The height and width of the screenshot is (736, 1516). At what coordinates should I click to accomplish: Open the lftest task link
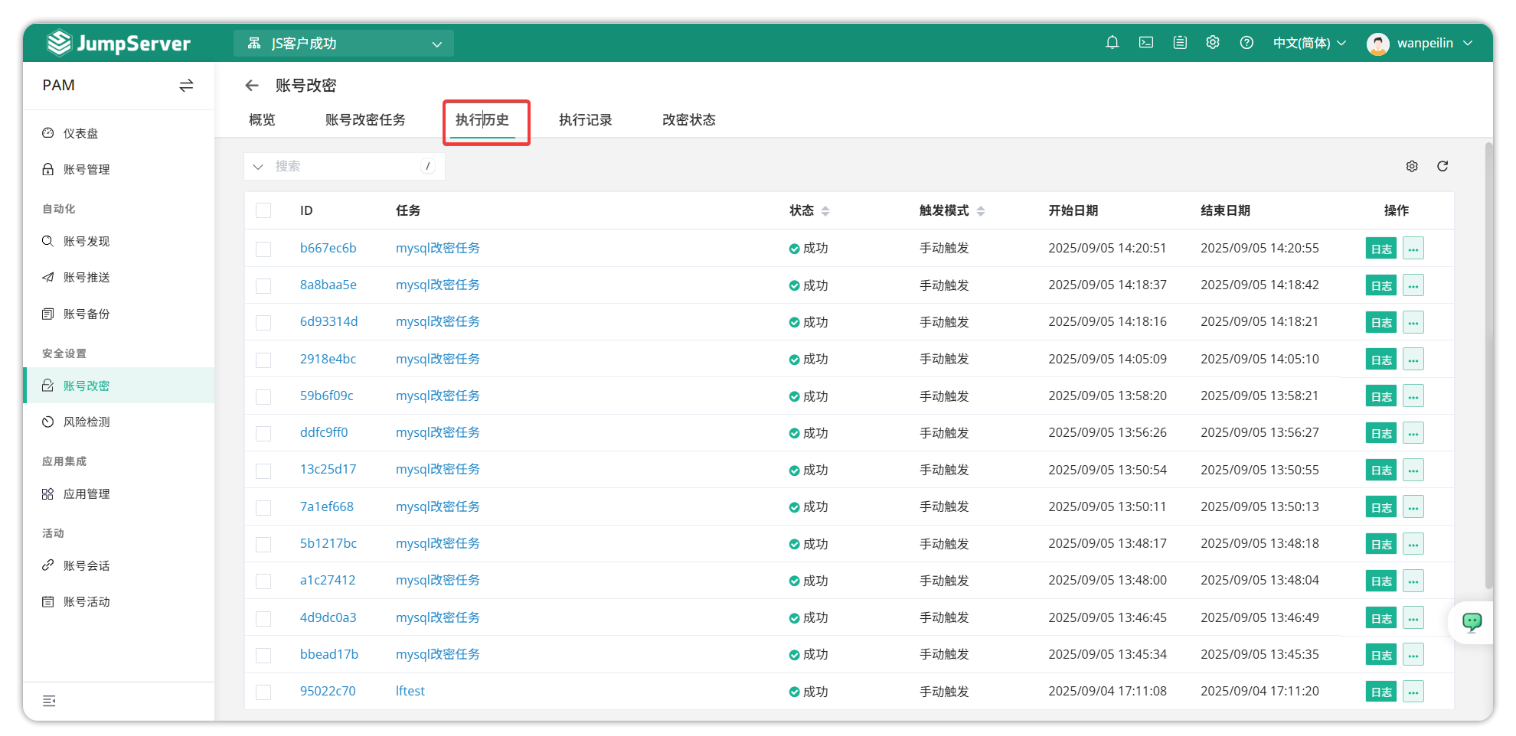(410, 691)
